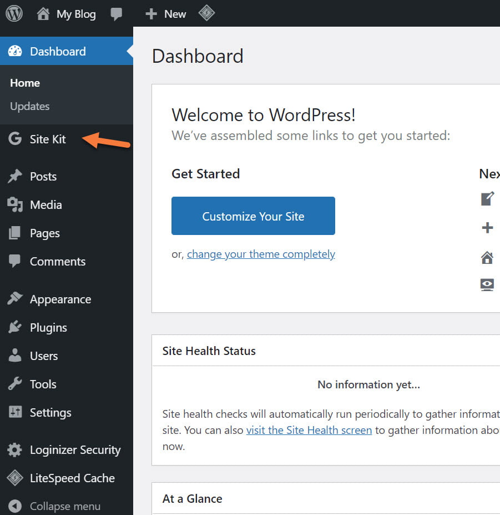Click the LiteSpeed diamond icon in admin bar

206,13
